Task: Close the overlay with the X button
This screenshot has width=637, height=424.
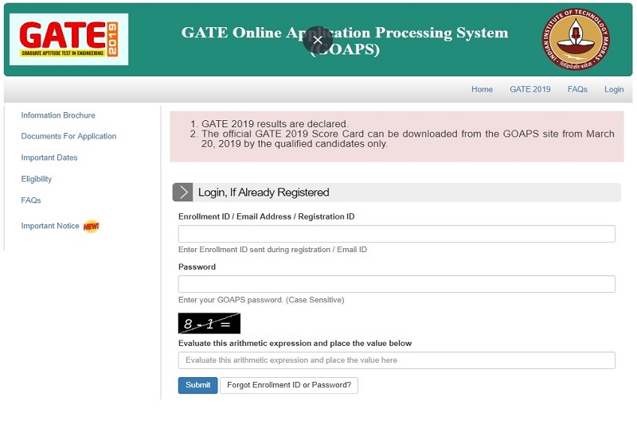Action: 318,39
